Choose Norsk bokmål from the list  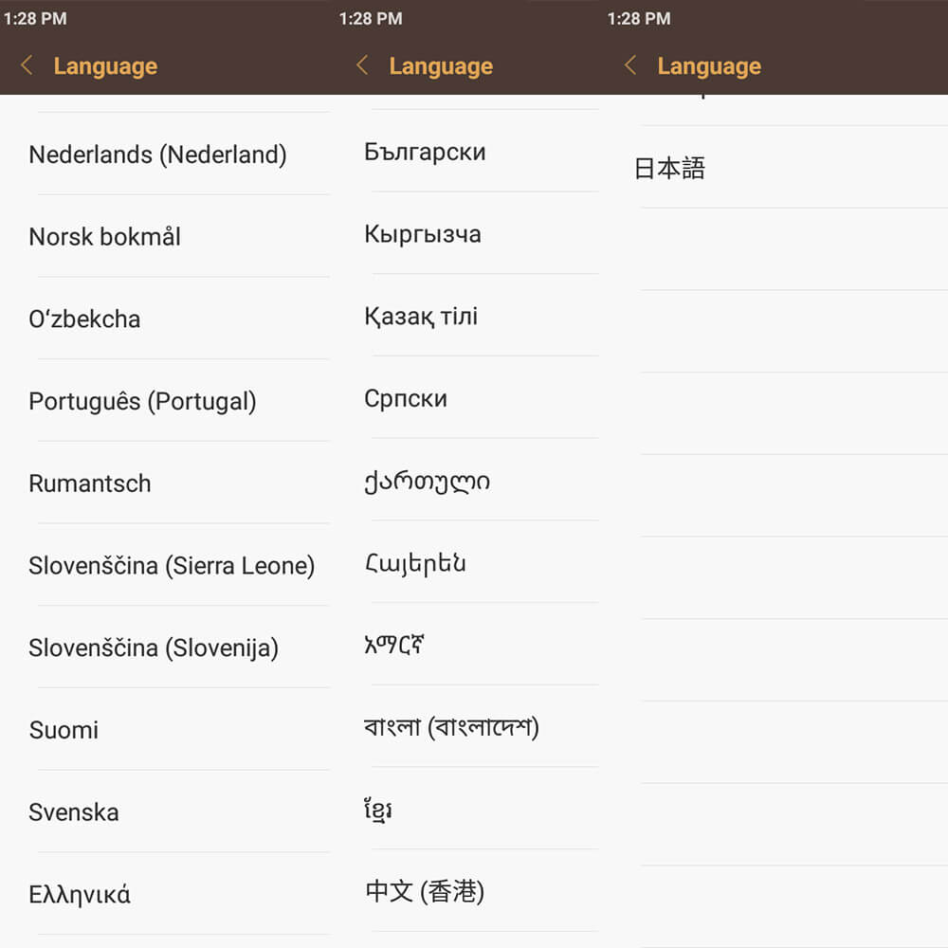pos(104,237)
